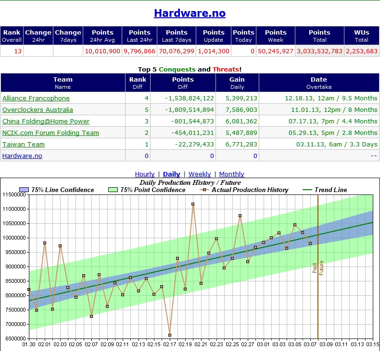The height and width of the screenshot is (351, 380).
Task: Click points diff -454,011,231
Action: pyautogui.click(x=192, y=133)
